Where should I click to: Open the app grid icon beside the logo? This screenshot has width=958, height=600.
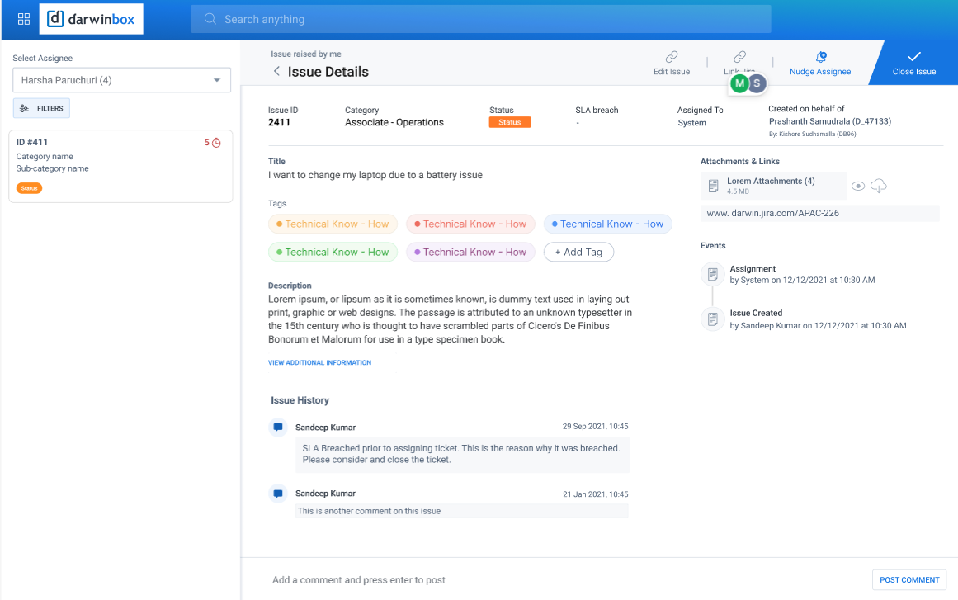tap(22, 18)
